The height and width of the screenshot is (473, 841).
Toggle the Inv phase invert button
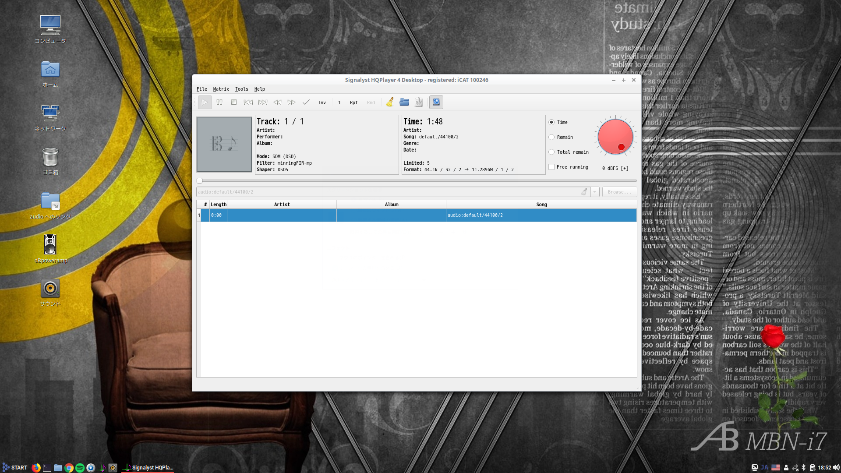tap(322, 102)
